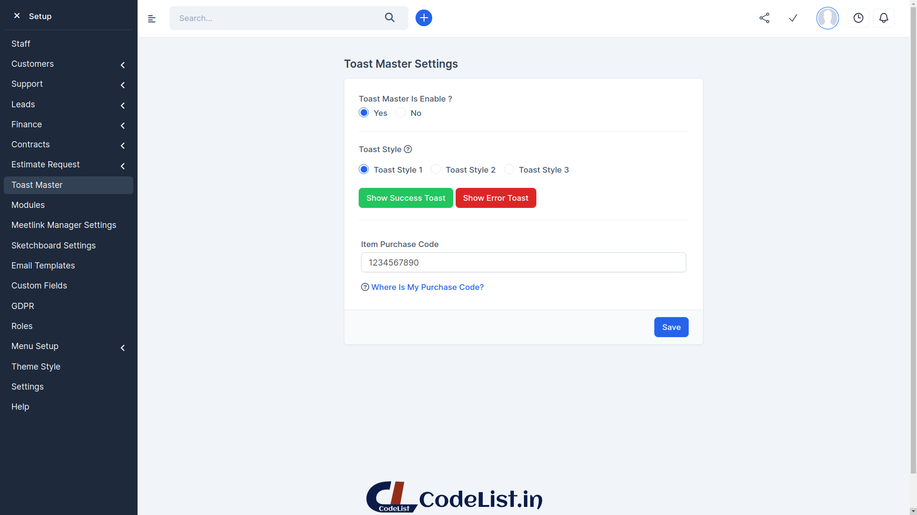Click the Save button
Image resolution: width=917 pixels, height=515 pixels.
click(672, 327)
